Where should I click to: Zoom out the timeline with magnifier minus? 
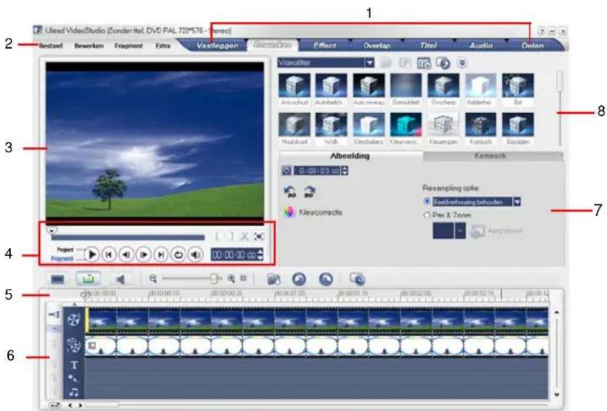[154, 279]
